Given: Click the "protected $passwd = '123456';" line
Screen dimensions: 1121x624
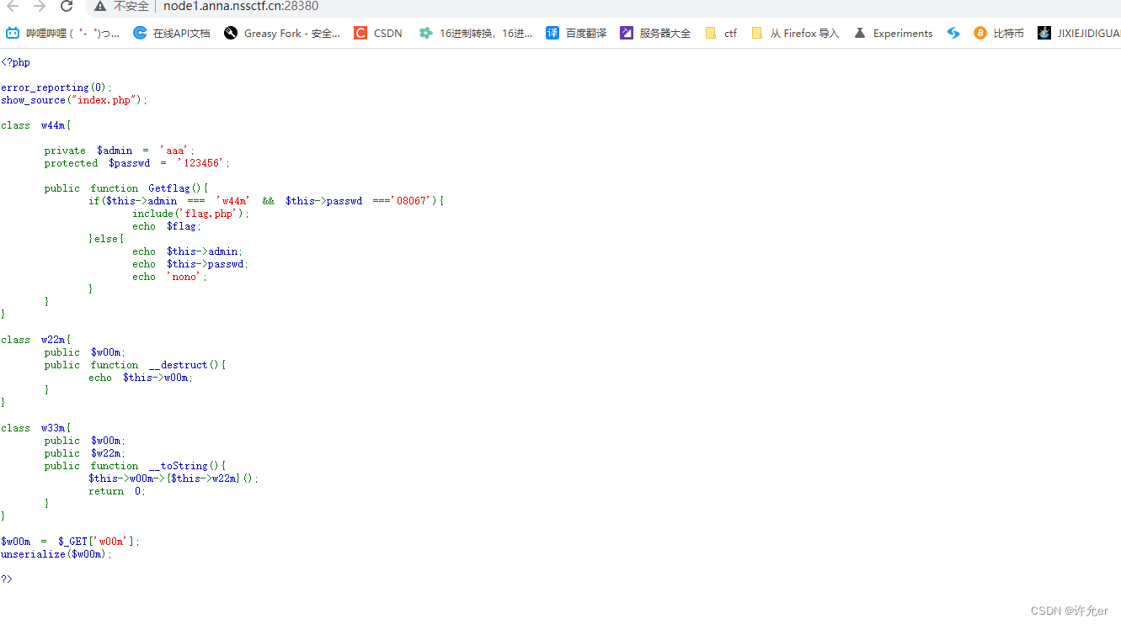Looking at the screenshot, I should (137, 163).
